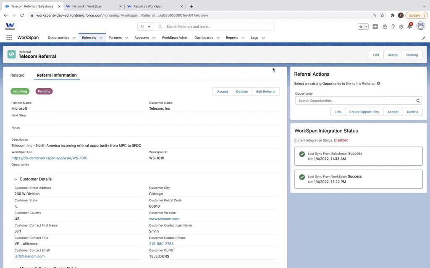The width and height of the screenshot is (430, 268).
Task: Open the Favorites star icon
Action: pyautogui.click(x=361, y=26)
